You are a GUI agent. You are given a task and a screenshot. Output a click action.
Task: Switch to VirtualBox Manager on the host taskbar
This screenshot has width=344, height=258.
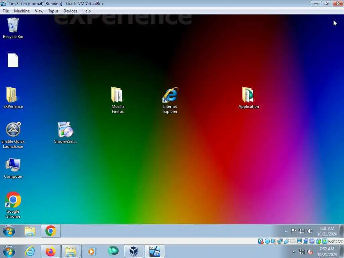pyautogui.click(x=134, y=251)
